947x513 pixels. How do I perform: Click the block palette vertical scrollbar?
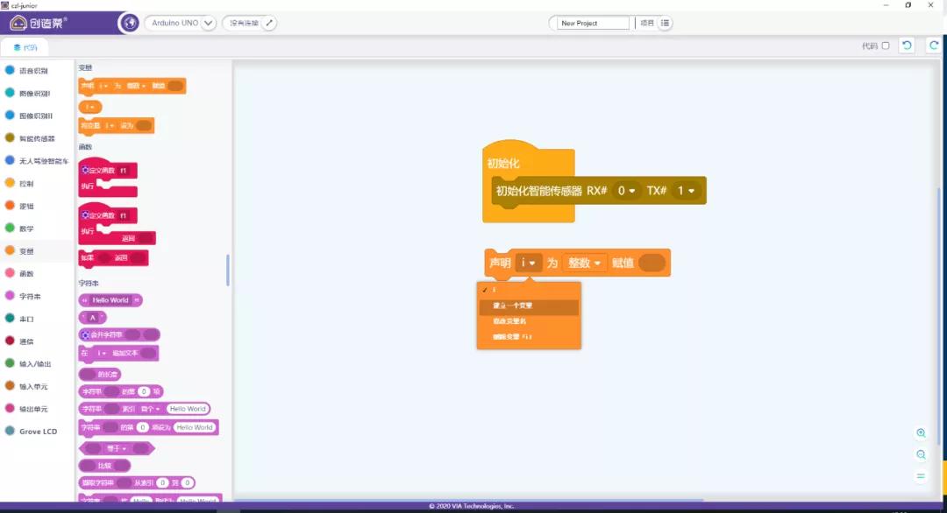pyautogui.click(x=228, y=270)
